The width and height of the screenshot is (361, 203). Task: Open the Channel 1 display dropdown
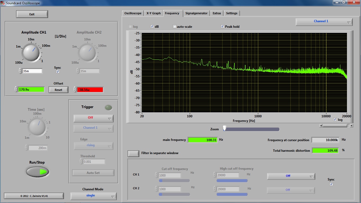click(x=324, y=22)
